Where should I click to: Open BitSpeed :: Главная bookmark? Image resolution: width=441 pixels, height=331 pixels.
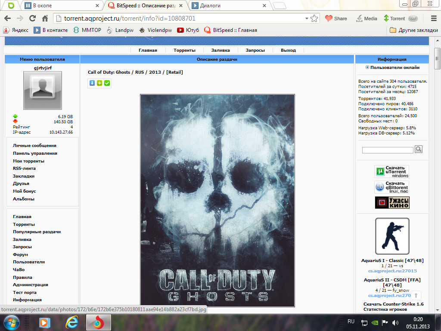(x=230, y=30)
